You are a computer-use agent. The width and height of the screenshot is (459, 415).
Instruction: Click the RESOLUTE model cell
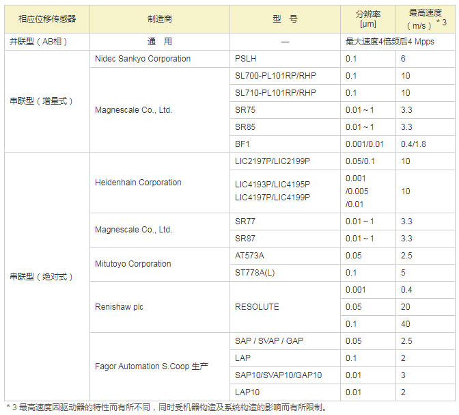coord(257,307)
